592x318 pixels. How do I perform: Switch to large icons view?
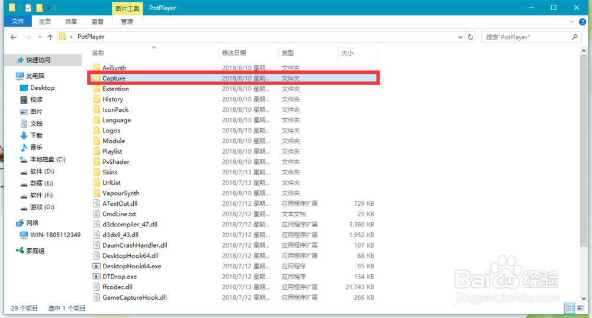pos(580,308)
